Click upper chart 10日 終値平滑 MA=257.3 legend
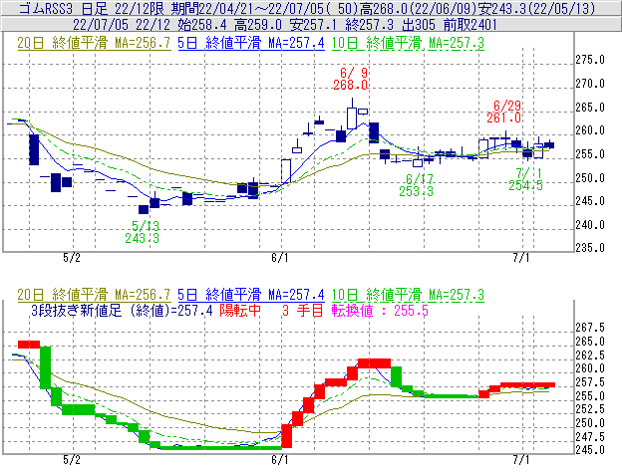This screenshot has width=622, height=473. pos(409,43)
